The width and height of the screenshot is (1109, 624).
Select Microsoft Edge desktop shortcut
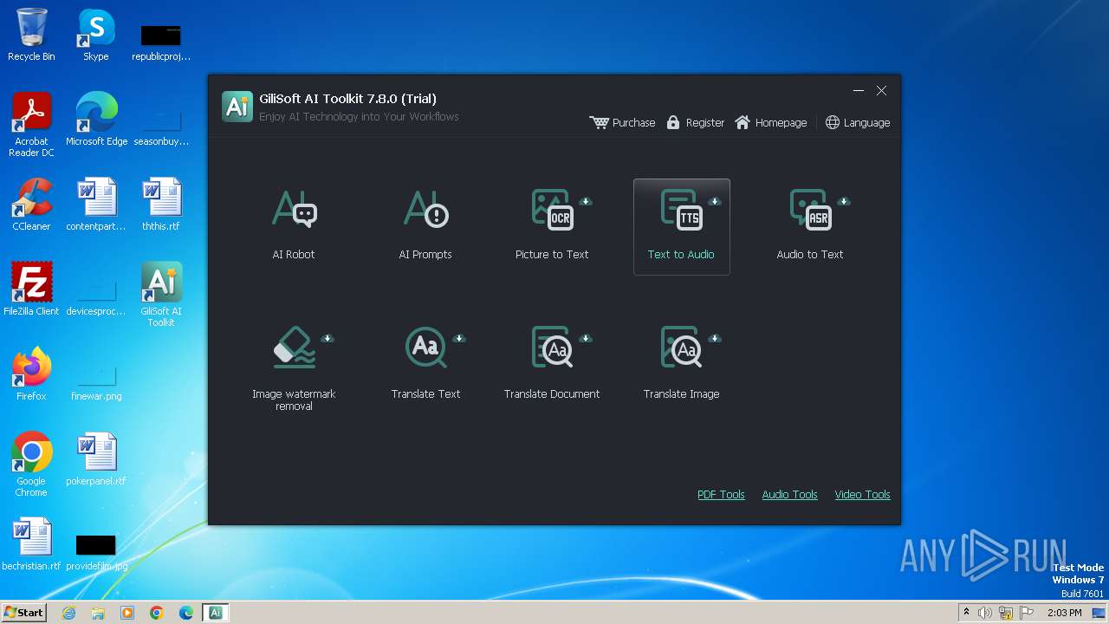coord(96,120)
